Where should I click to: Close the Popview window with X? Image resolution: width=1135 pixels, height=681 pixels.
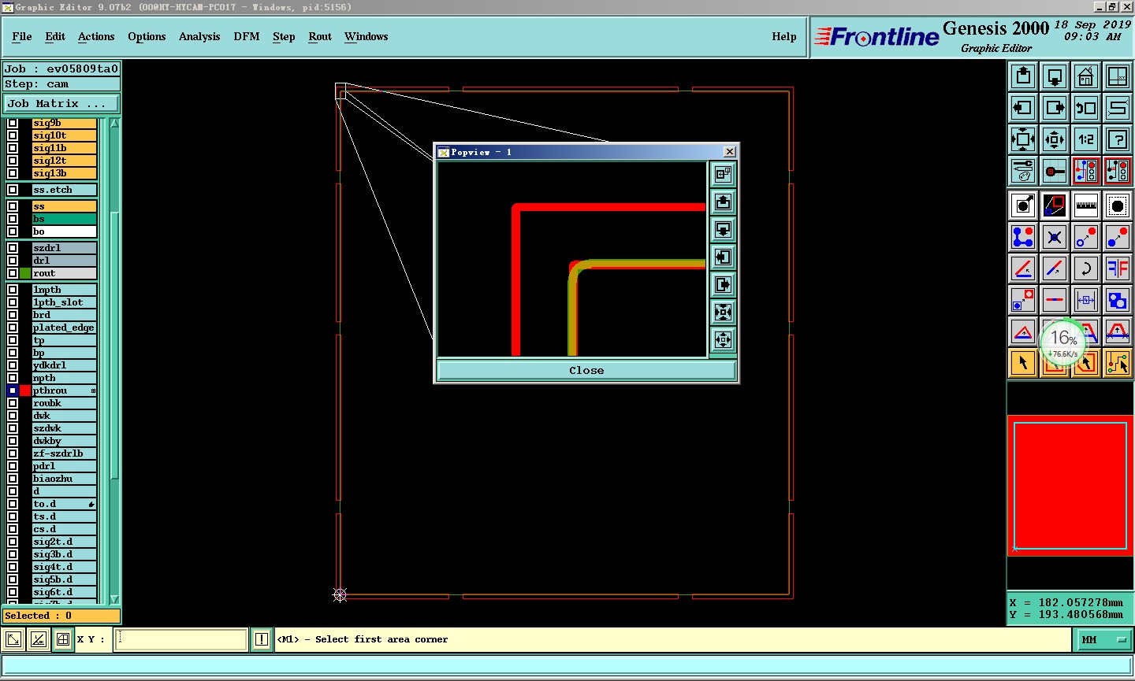tap(730, 152)
